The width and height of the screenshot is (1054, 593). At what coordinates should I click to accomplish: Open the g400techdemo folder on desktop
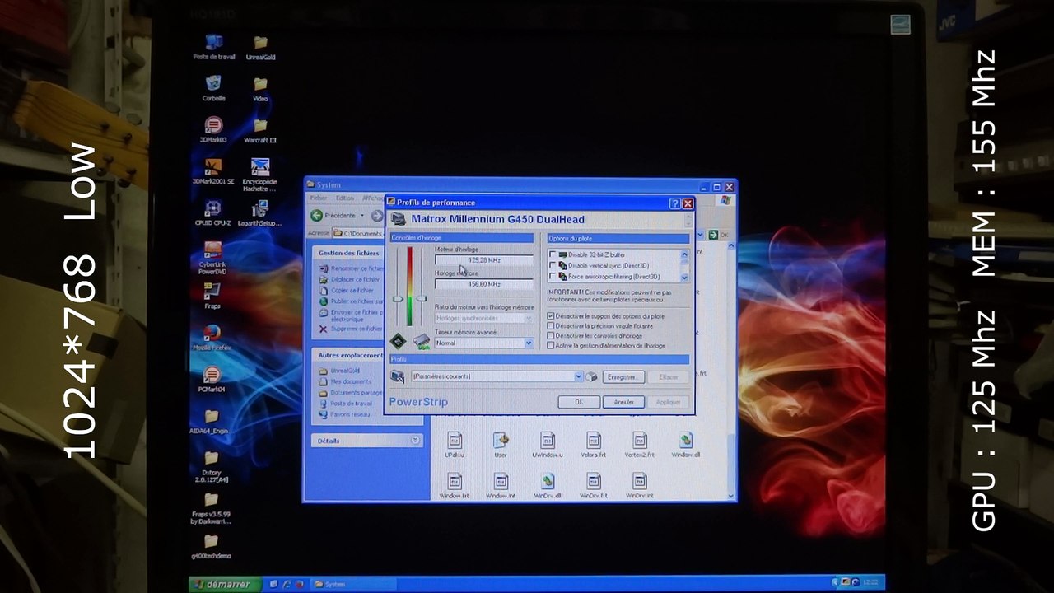(x=212, y=546)
